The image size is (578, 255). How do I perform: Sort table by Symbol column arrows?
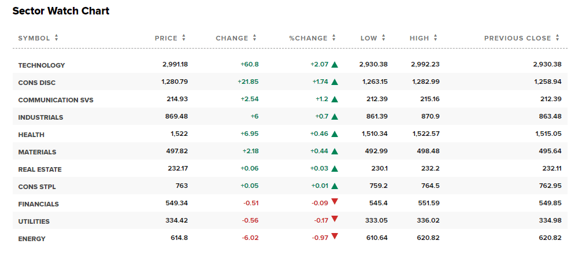56,38
